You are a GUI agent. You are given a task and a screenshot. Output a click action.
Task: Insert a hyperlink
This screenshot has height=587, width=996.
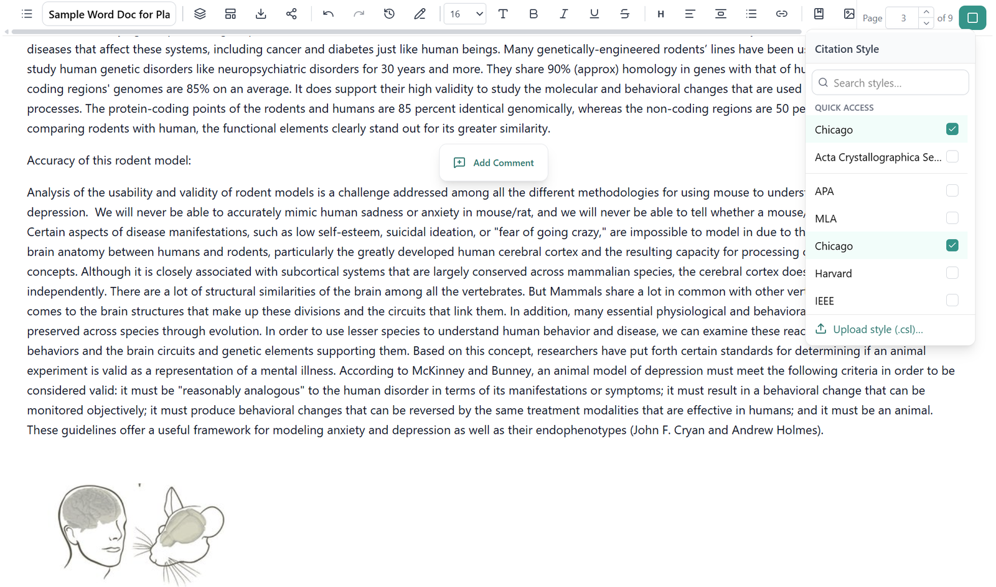click(782, 14)
